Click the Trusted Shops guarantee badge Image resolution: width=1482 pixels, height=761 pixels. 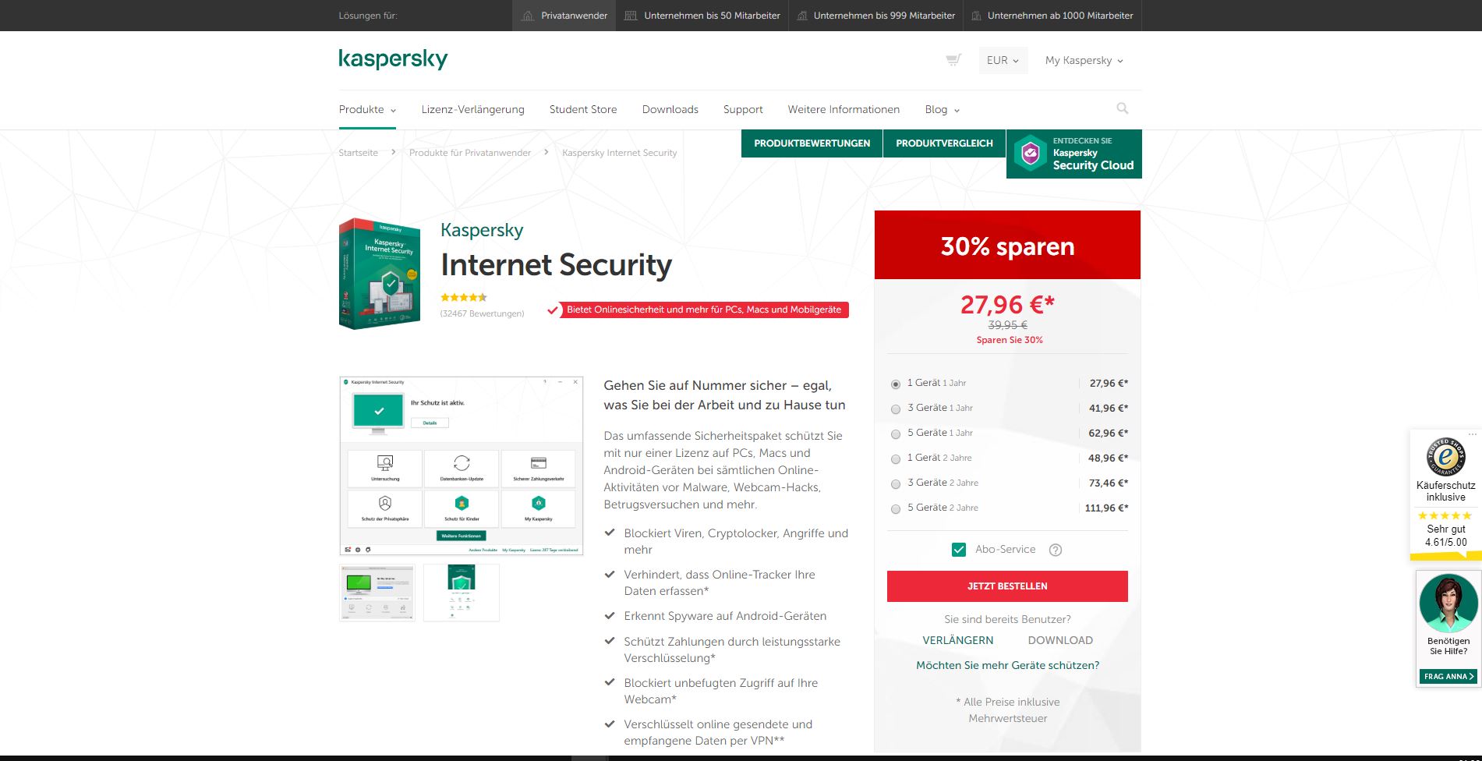click(x=1445, y=456)
